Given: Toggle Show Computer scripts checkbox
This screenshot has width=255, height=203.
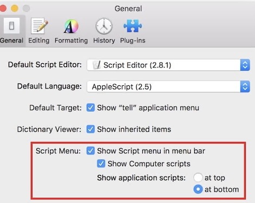Looking at the screenshot, I should (x=101, y=164).
